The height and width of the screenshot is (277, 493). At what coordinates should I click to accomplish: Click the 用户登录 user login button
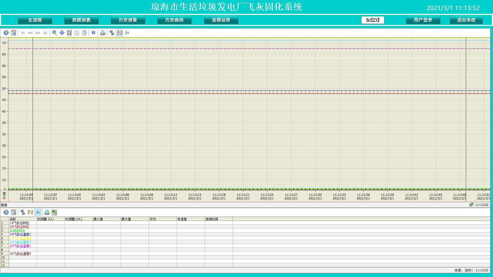point(423,20)
